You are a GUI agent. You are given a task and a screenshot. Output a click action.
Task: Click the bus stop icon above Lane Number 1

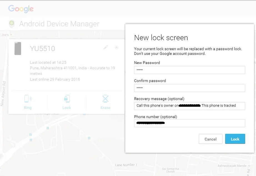(x=89, y=138)
